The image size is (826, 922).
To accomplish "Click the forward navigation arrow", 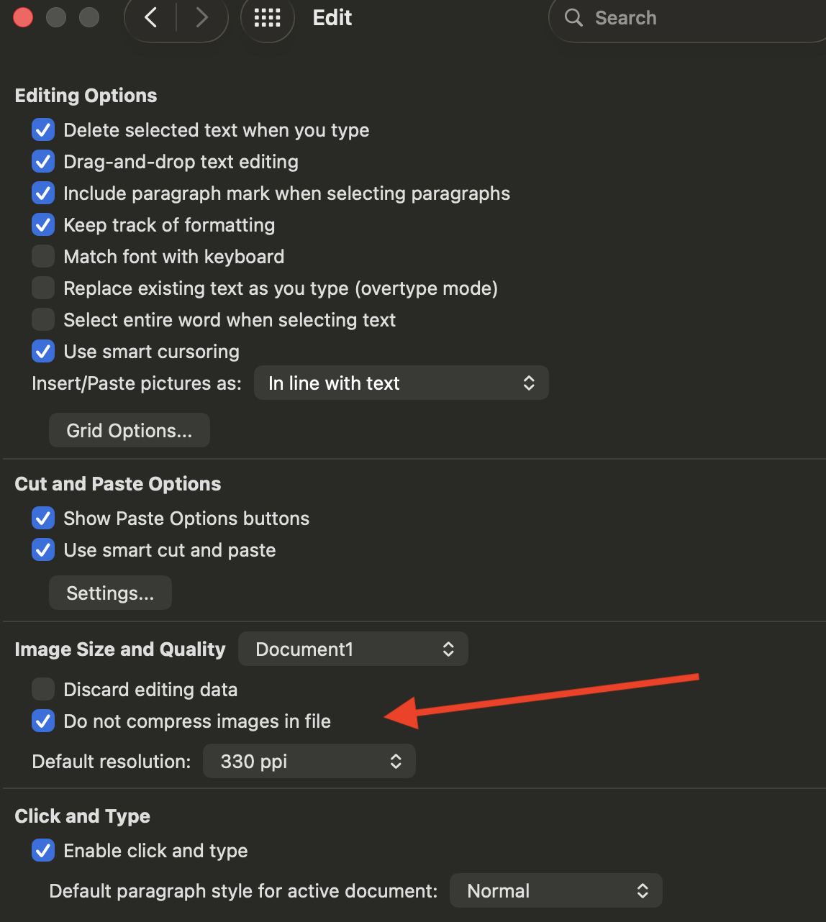I will coord(202,18).
